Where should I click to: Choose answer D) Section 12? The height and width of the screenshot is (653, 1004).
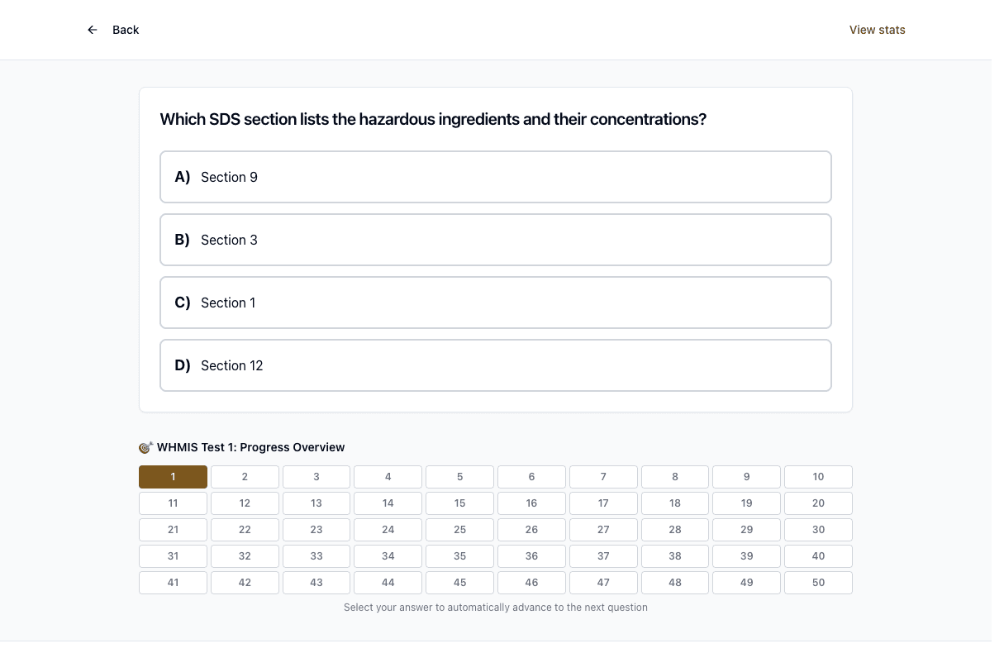pyautogui.click(x=496, y=365)
